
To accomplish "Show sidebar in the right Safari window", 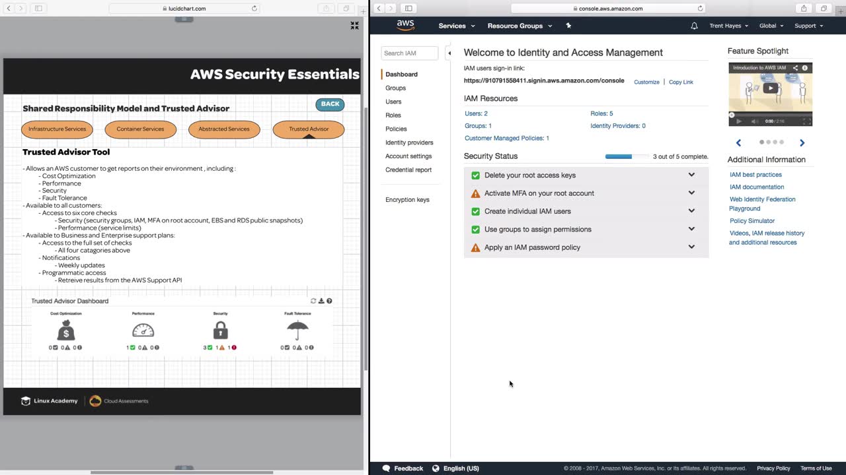I will (408, 9).
